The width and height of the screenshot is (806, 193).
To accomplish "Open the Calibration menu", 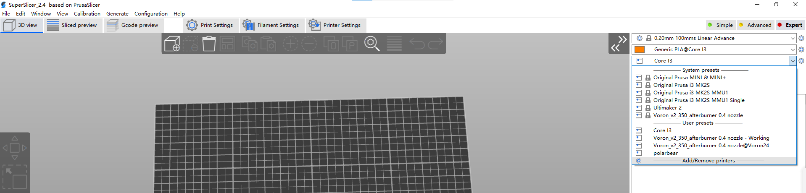I will 87,14.
